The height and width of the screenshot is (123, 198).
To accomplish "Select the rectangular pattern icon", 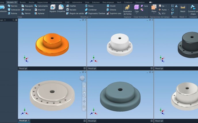I will [x=172, y=6].
